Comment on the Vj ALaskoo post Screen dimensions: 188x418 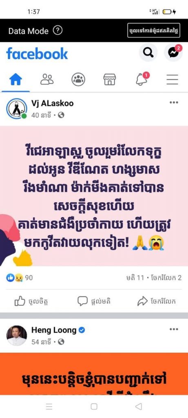click(94, 301)
